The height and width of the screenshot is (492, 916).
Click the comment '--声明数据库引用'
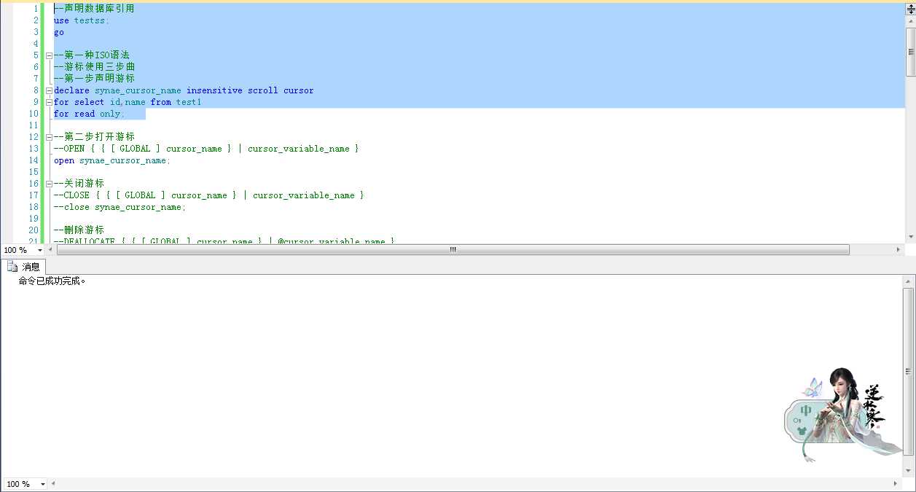(94, 9)
